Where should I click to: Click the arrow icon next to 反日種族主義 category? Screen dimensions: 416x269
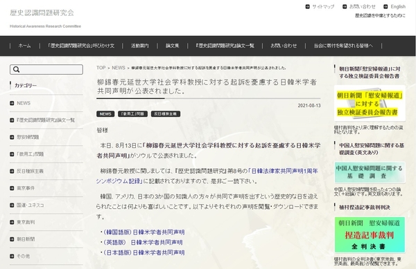pyautogui.click(x=12, y=171)
